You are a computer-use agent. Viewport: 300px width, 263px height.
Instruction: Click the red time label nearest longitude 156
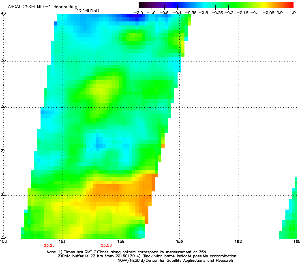pyautogui.click(x=106, y=246)
